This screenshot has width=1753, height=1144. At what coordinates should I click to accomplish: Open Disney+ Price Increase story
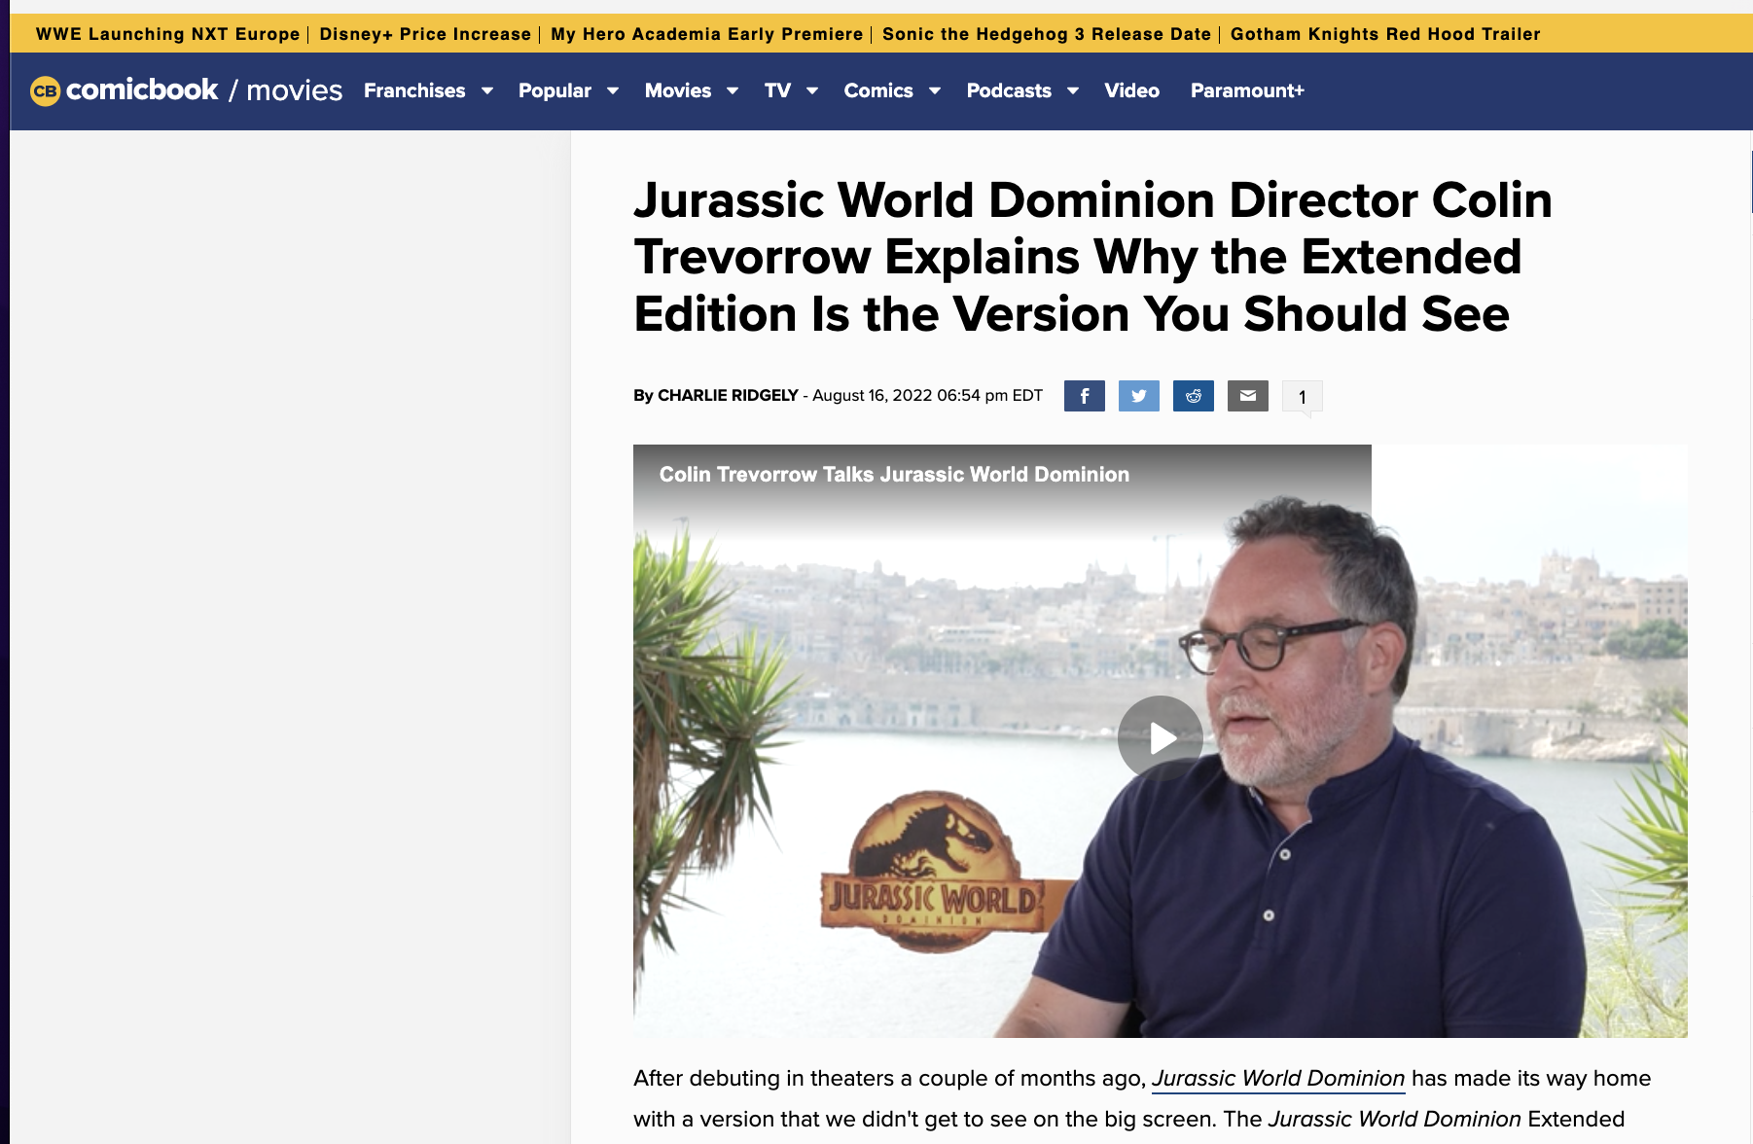[425, 34]
